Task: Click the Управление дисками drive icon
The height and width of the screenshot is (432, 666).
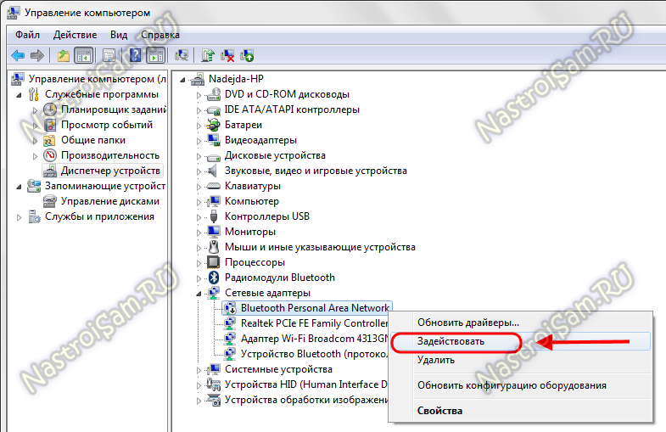Action: click(x=50, y=201)
